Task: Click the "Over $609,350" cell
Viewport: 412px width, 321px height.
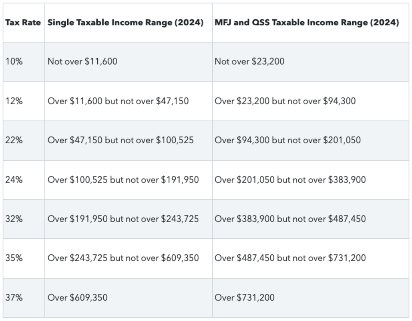Action: pyautogui.click(x=78, y=297)
